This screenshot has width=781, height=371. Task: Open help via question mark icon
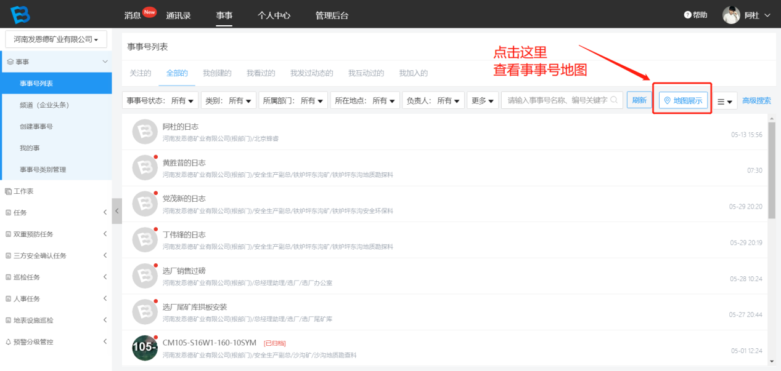[x=688, y=15]
